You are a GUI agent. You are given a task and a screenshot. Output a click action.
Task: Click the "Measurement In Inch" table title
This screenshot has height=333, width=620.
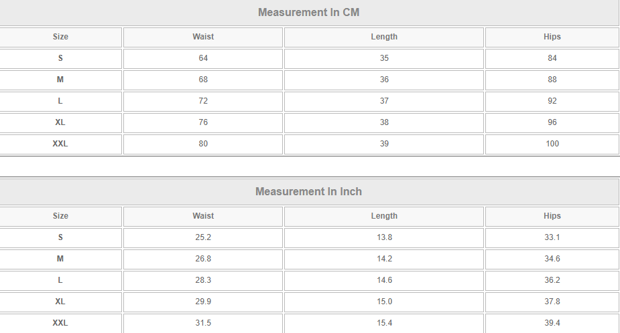[x=309, y=191]
